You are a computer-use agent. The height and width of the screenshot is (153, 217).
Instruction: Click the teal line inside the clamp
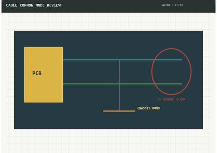click(x=168, y=60)
